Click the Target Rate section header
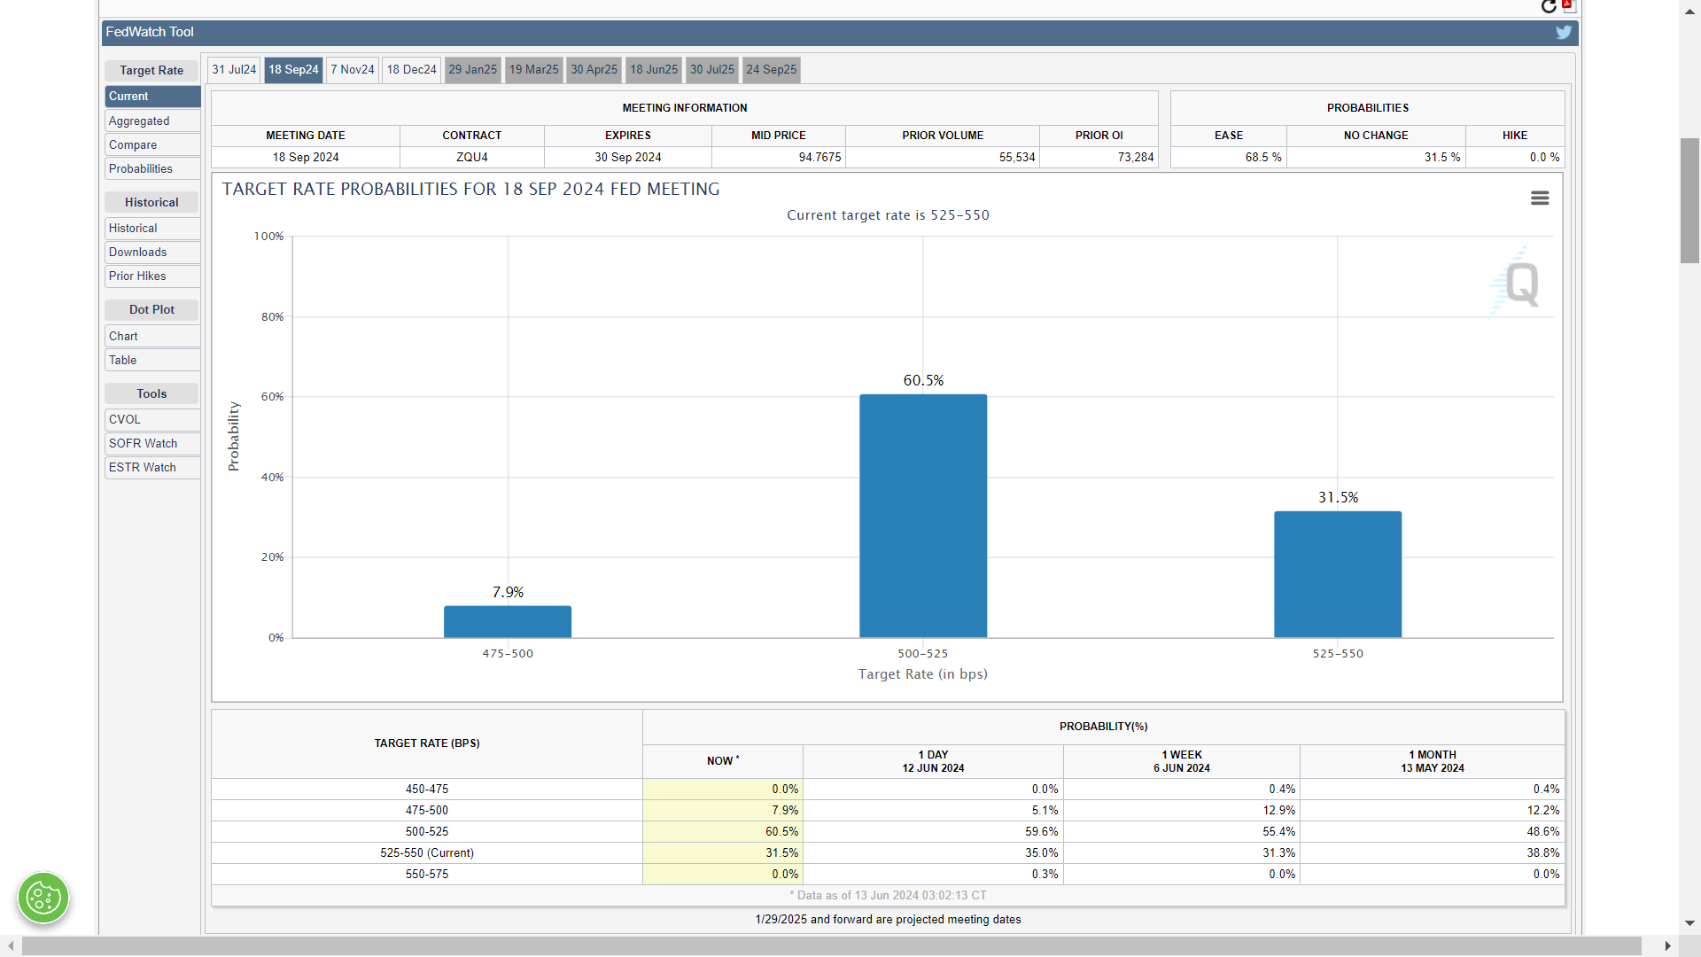This screenshot has height=957, width=1701. click(151, 70)
